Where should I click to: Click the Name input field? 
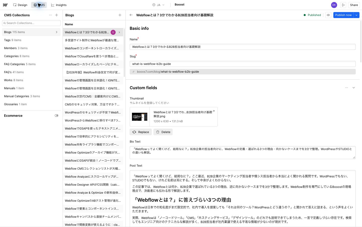tap(243, 47)
